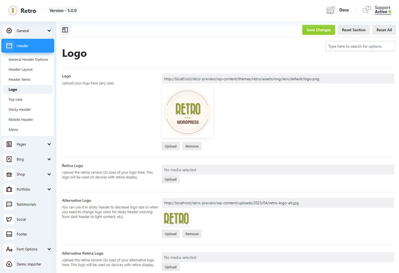
Task: Open Footer settings icon
Action: pyautogui.click(x=9, y=234)
